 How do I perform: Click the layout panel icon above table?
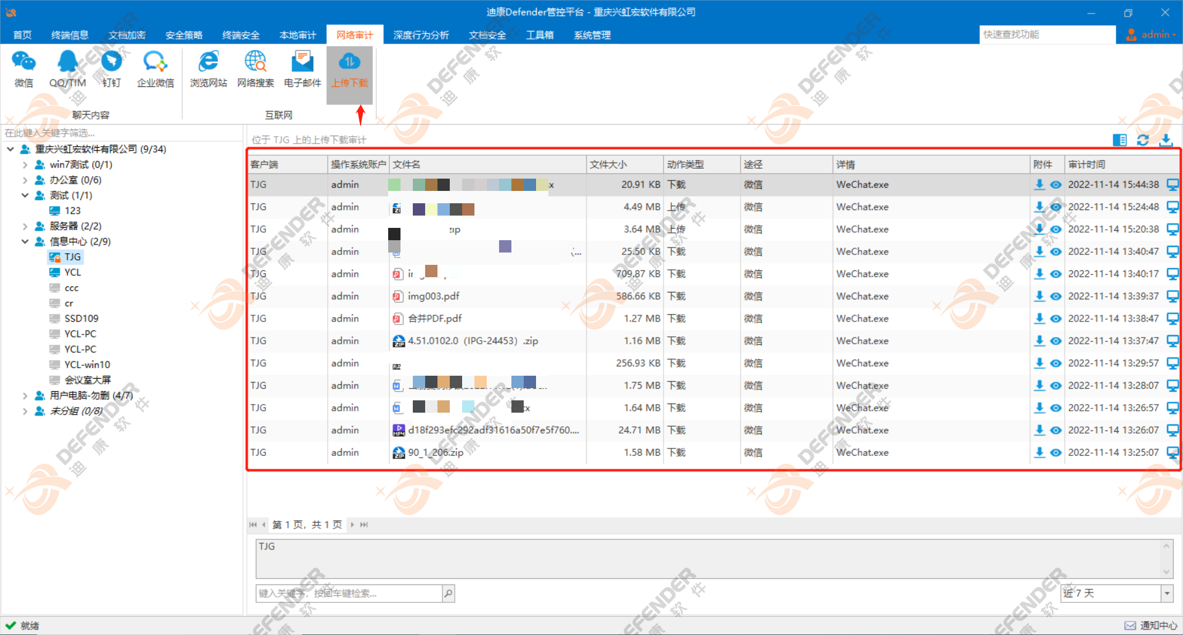1120,140
